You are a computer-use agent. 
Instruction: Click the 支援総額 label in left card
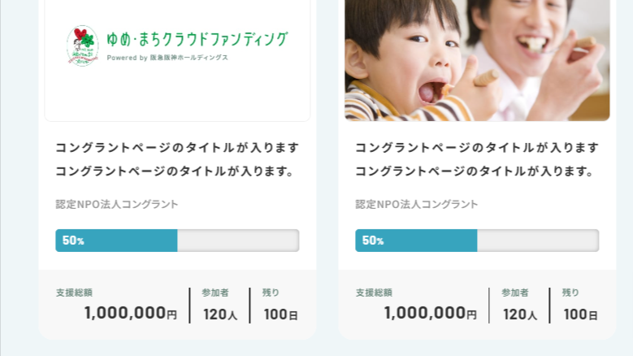coord(74,293)
